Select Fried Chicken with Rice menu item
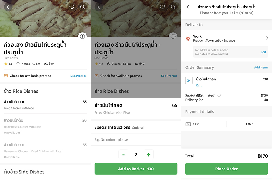272x180 pixels. point(45,104)
